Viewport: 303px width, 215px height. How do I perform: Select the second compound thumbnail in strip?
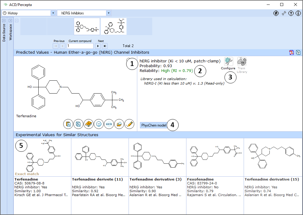(x=114, y=26)
